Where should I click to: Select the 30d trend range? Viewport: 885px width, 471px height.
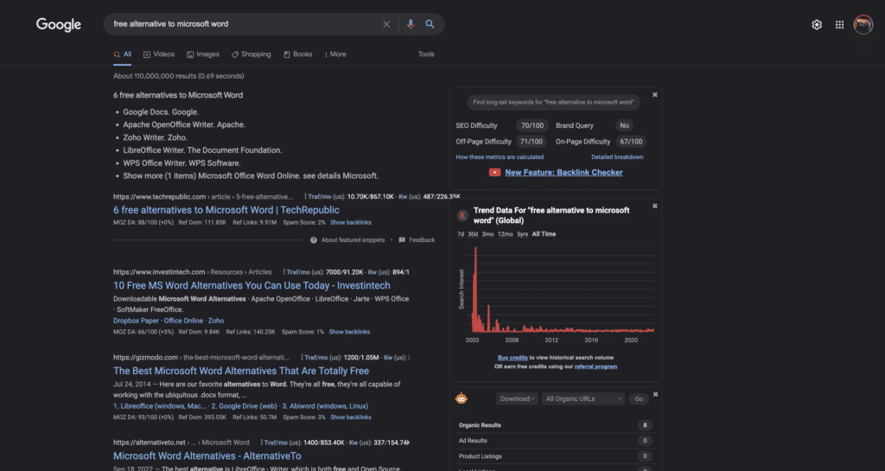click(x=473, y=234)
